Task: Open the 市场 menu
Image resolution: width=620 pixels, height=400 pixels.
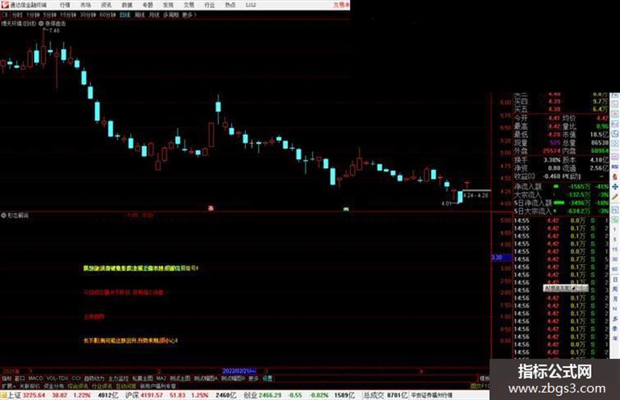Action: [x=86, y=5]
